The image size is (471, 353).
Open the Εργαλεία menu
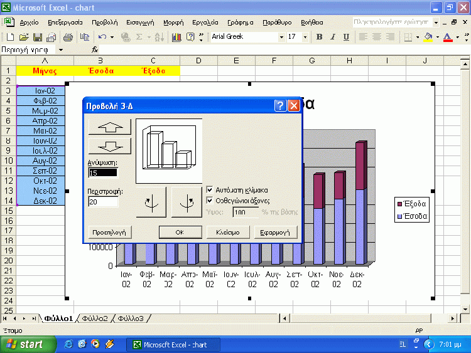205,23
